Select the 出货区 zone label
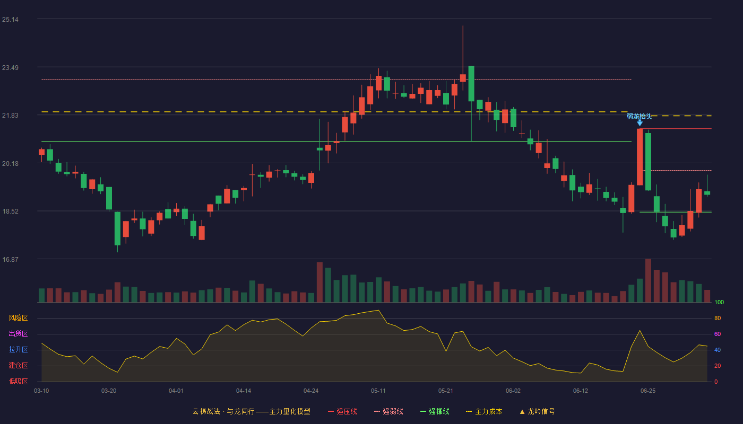 point(18,334)
